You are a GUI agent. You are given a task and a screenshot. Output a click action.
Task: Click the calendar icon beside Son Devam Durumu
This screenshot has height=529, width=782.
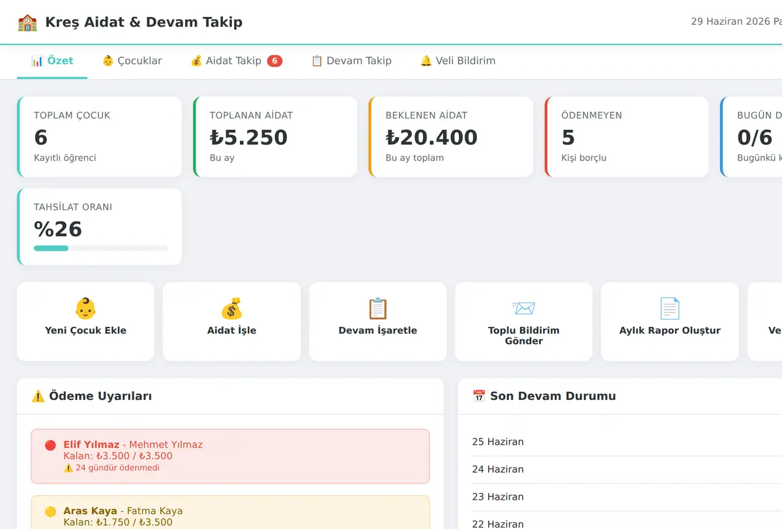(x=479, y=396)
